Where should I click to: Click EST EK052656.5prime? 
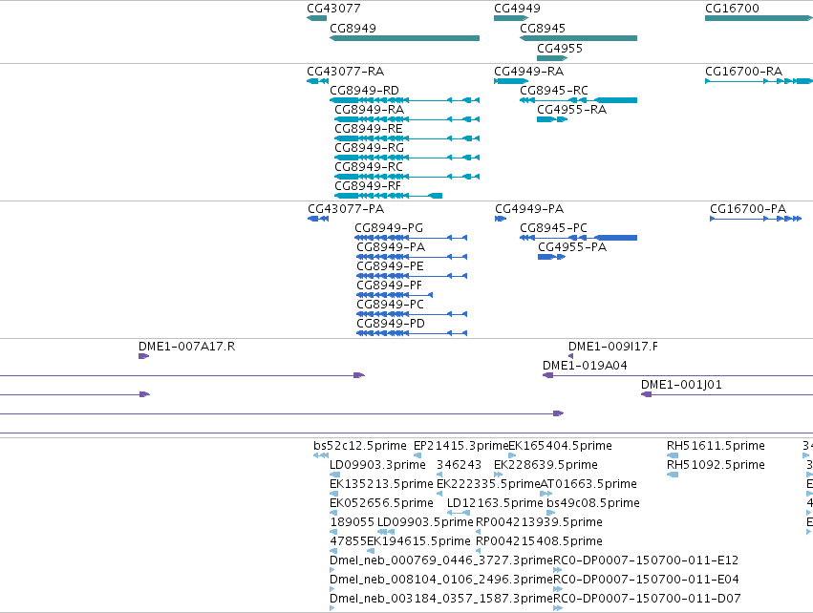click(334, 513)
